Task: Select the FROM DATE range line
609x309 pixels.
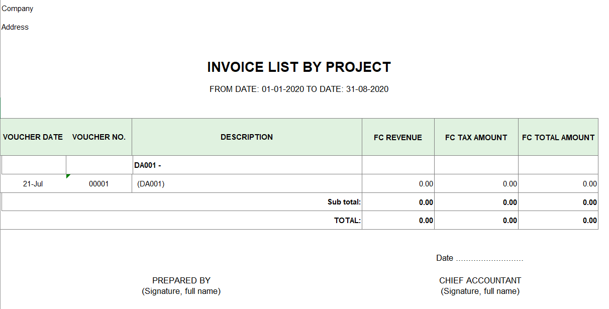Action: (299, 89)
